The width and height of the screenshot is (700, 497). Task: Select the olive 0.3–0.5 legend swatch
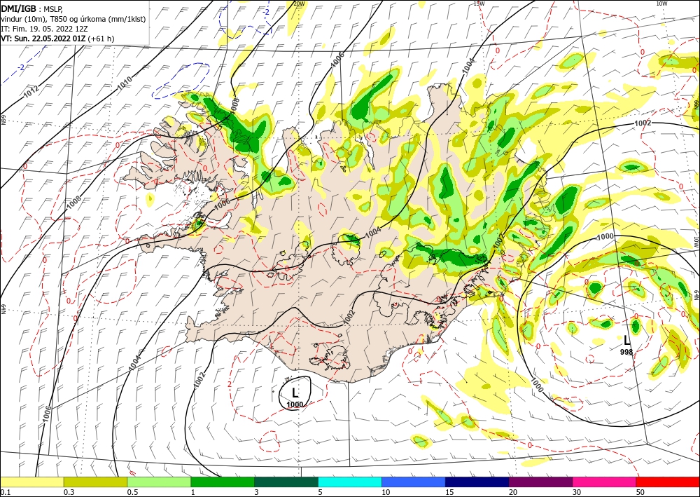tap(95, 482)
